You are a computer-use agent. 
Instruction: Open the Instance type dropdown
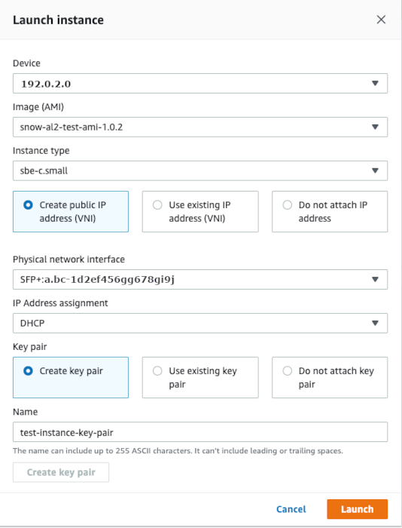pos(200,170)
